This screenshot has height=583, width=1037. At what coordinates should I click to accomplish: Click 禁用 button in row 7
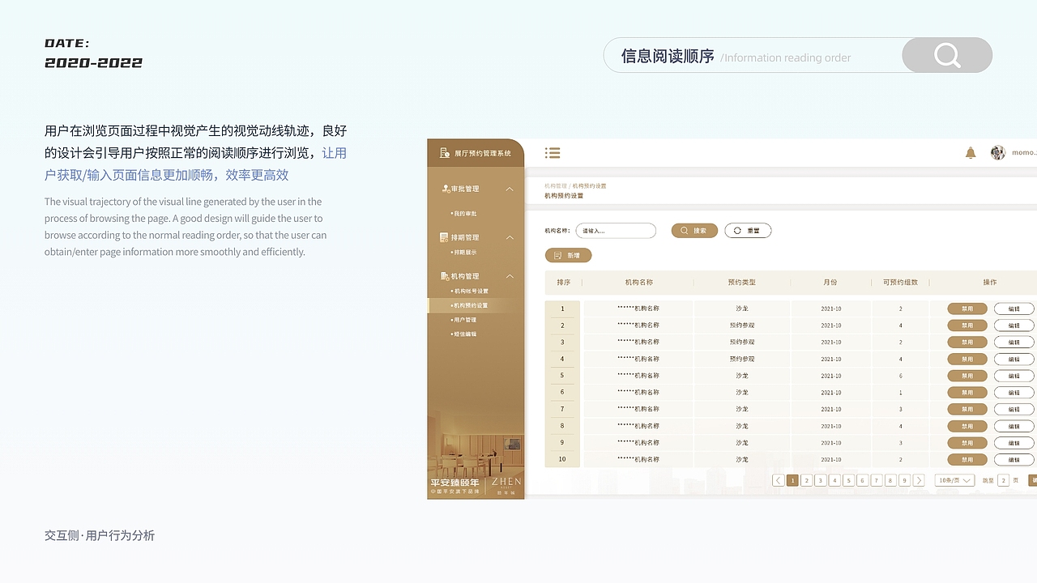pyautogui.click(x=967, y=409)
